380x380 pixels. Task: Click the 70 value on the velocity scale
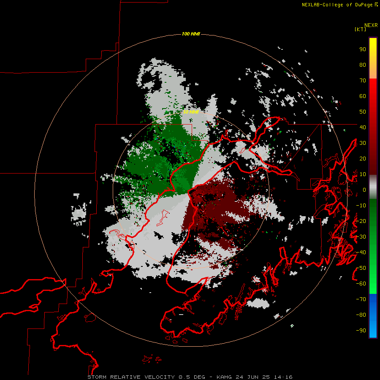point(363,81)
